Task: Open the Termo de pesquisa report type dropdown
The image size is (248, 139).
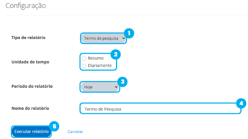Action: (x=104, y=38)
